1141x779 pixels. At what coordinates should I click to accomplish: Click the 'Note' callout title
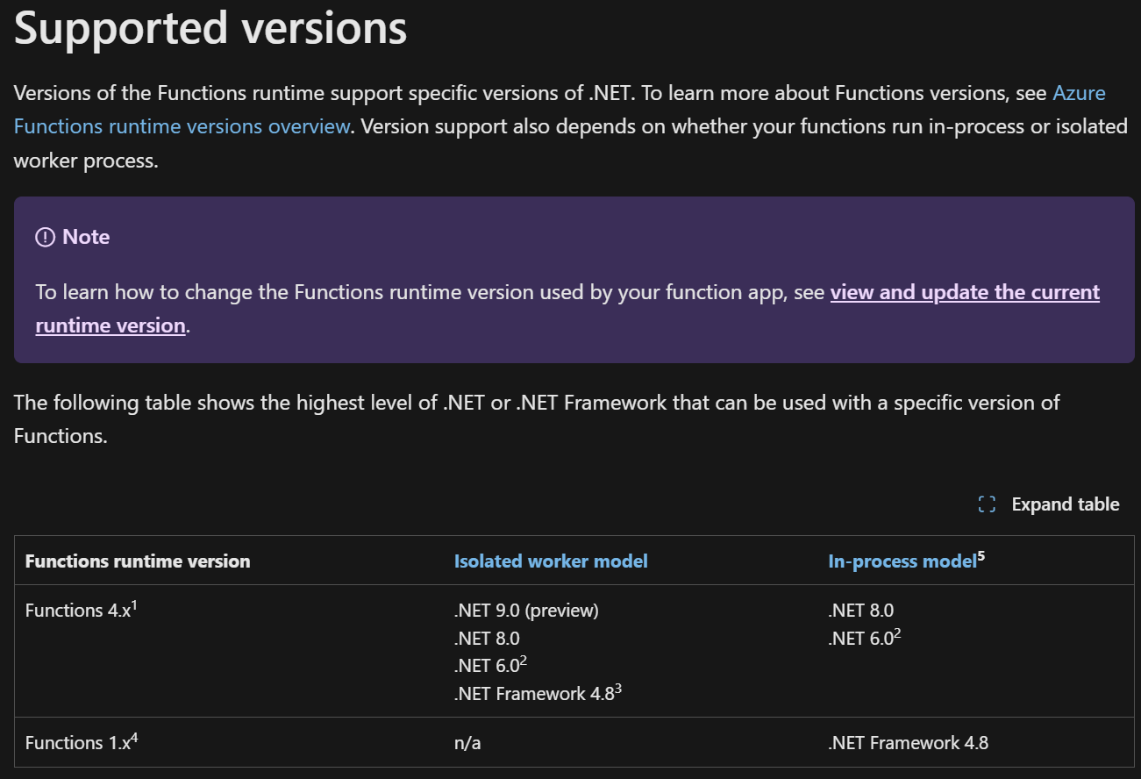pos(86,237)
